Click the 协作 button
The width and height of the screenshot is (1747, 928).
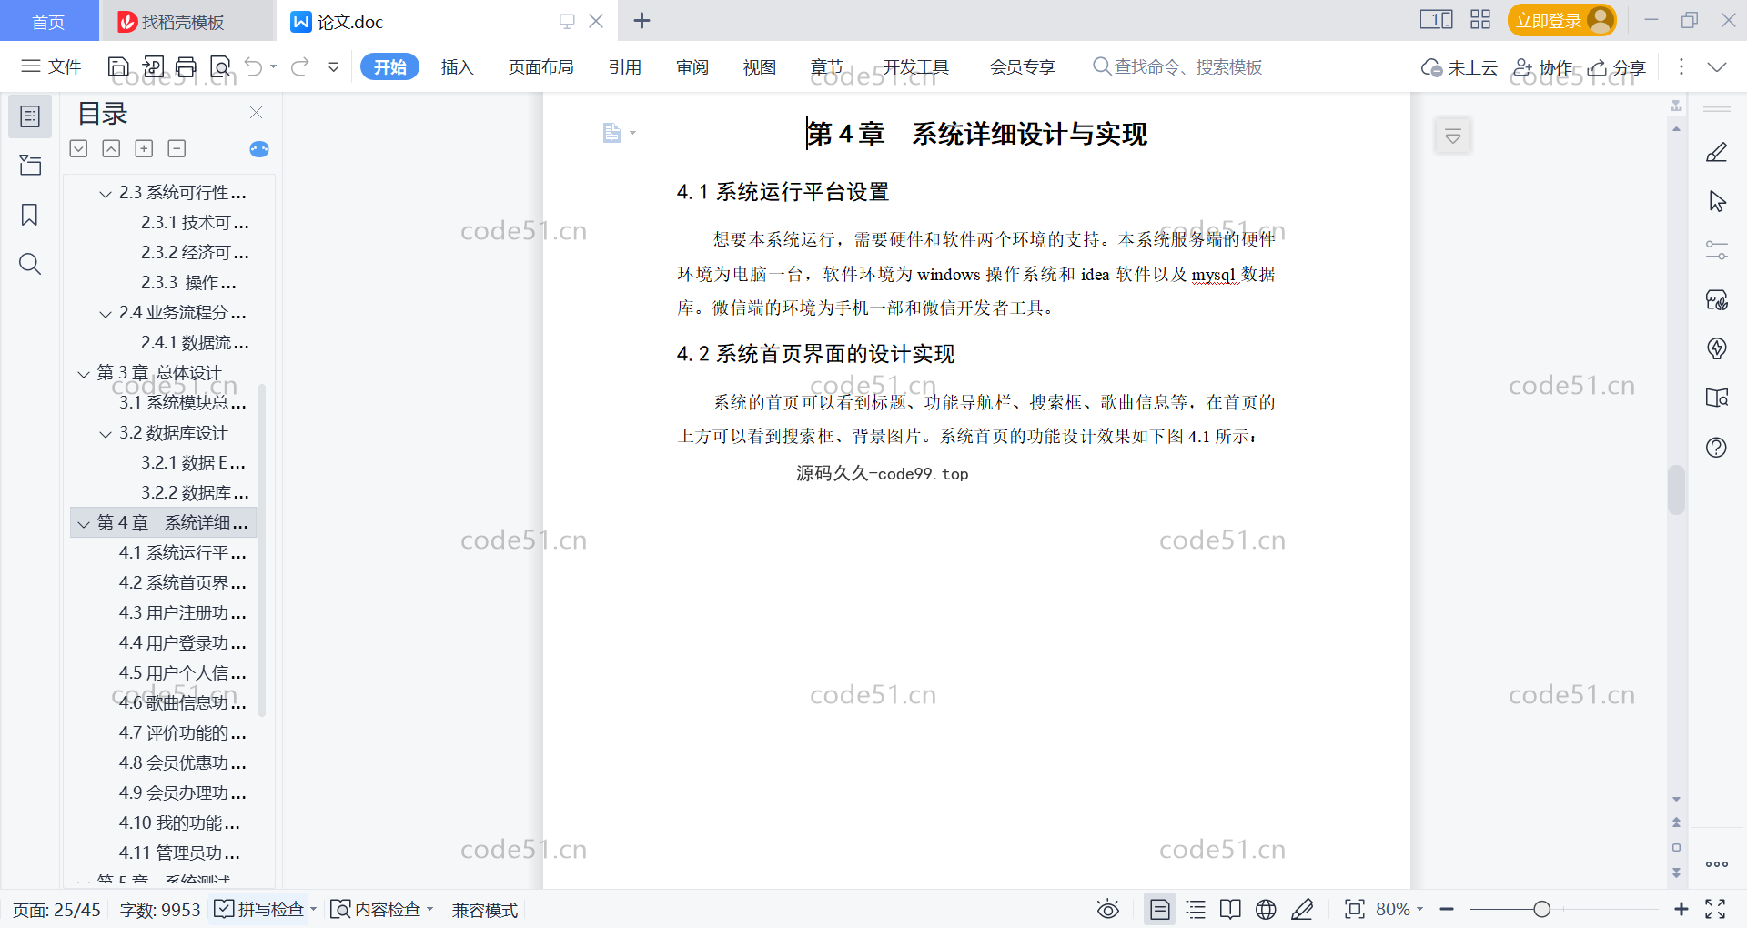(1543, 67)
